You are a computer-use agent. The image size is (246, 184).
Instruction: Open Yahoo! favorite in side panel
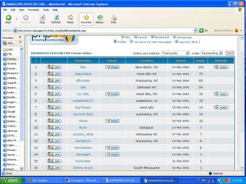11,107
